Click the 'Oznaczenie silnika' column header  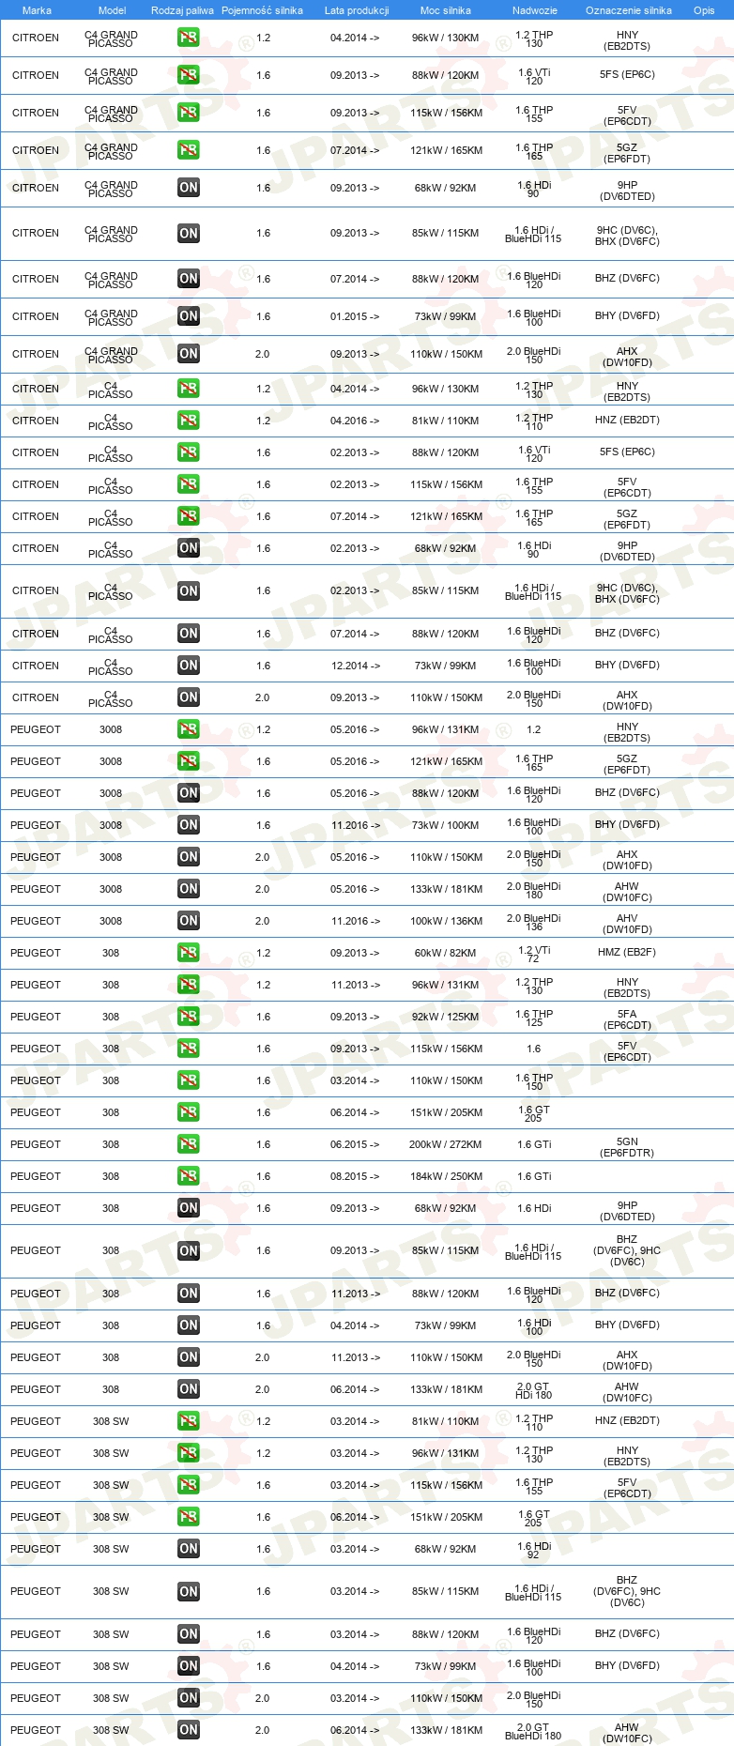[629, 10]
